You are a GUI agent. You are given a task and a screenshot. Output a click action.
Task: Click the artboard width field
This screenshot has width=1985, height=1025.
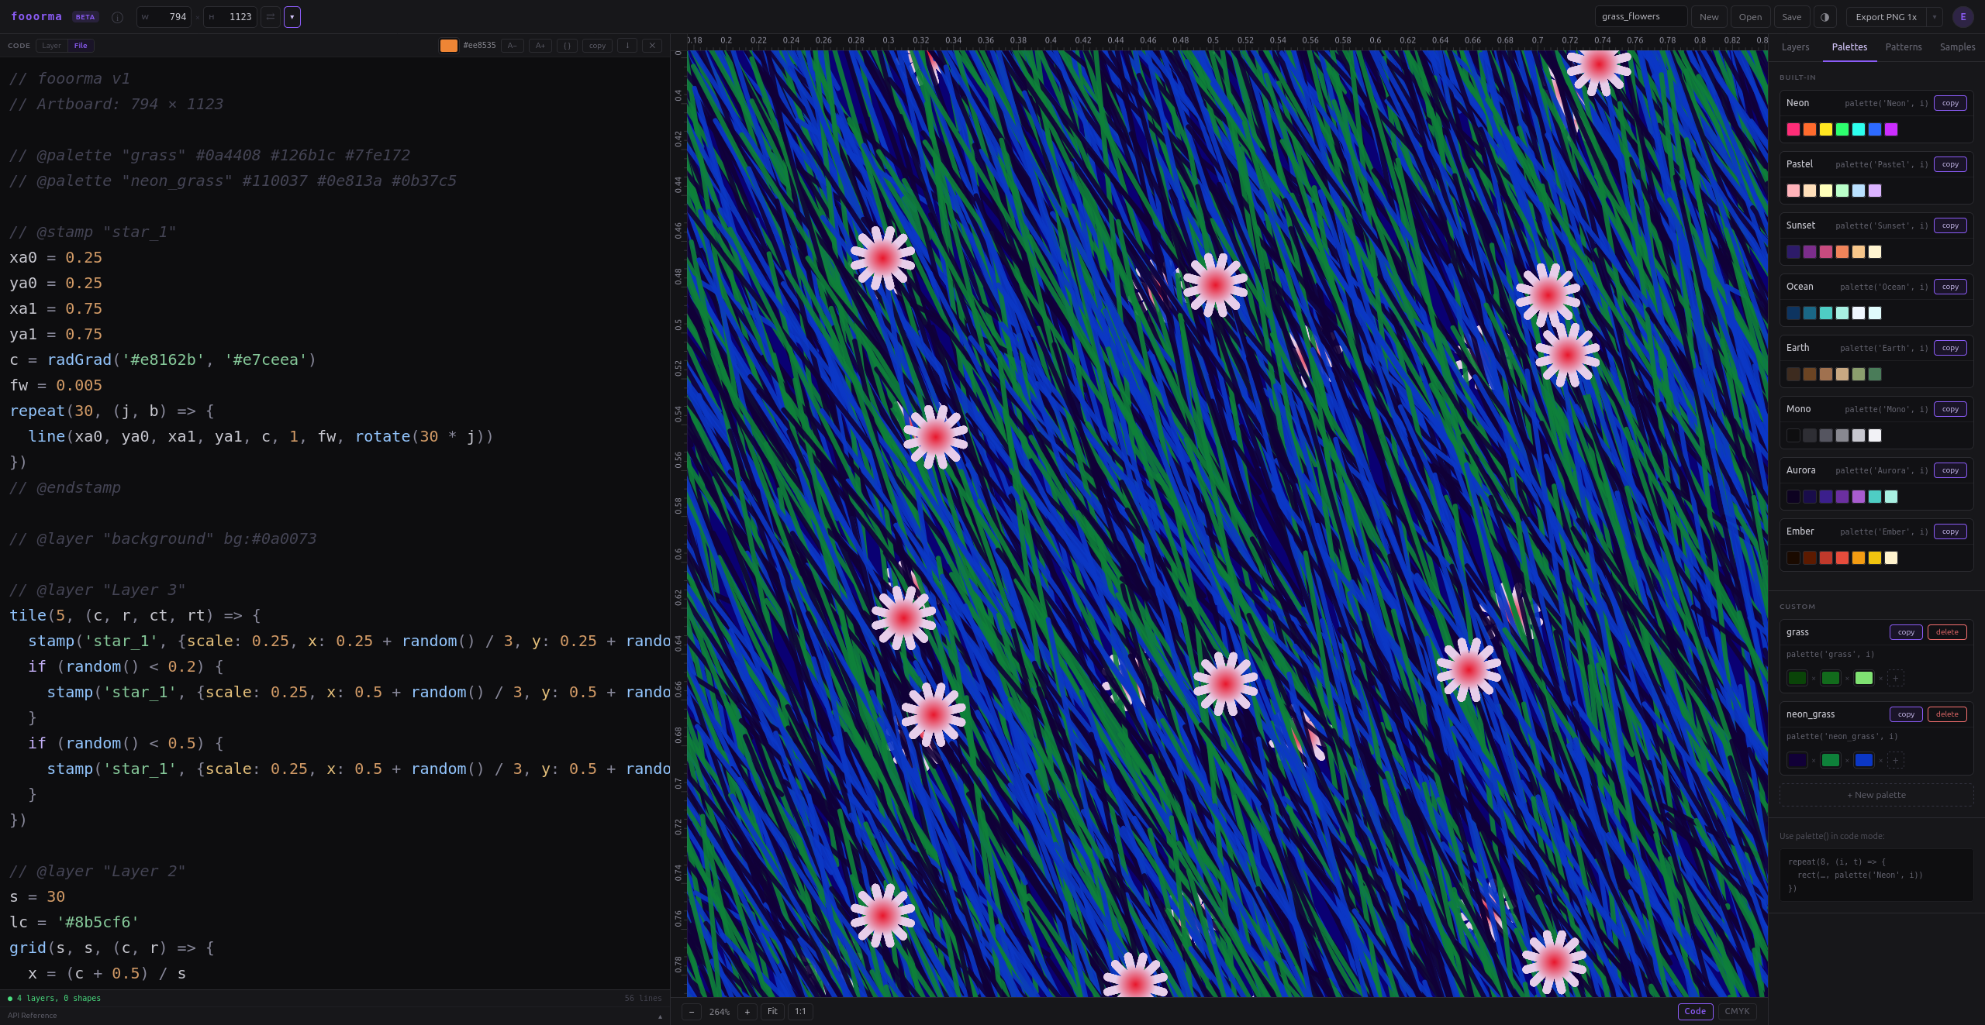point(164,17)
